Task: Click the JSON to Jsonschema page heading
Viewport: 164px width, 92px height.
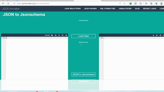Action: pyautogui.click(x=24, y=15)
